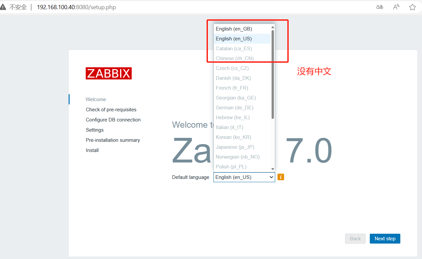Select Polish (pl_PL) language entry

(x=242, y=167)
